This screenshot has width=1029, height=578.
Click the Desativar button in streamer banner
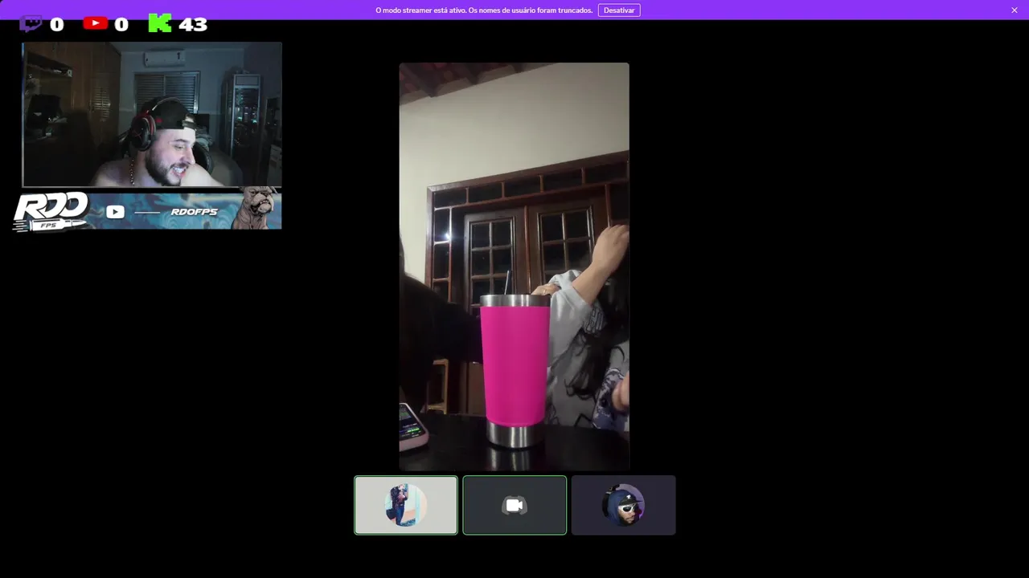[x=619, y=10]
